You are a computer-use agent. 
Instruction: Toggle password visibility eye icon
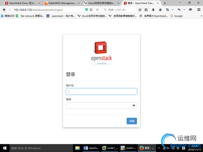(x=134, y=105)
